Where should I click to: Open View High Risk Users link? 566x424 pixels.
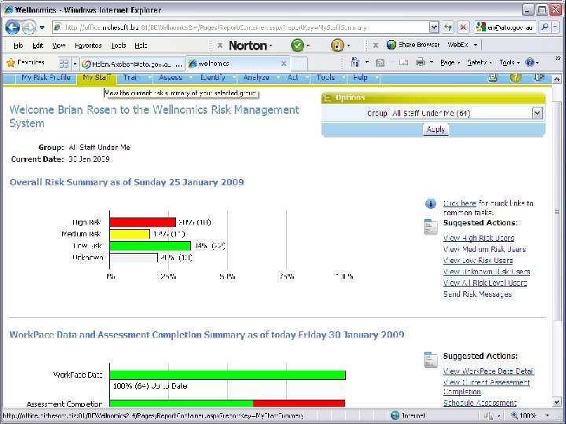pyautogui.click(x=479, y=238)
